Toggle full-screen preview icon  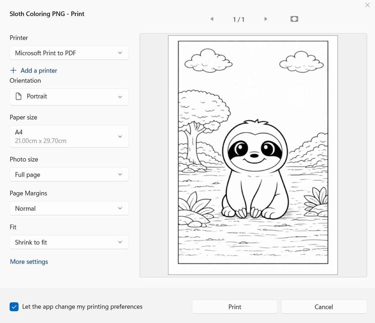click(294, 19)
